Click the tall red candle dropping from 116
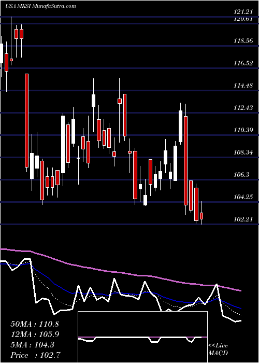 (27, 120)
